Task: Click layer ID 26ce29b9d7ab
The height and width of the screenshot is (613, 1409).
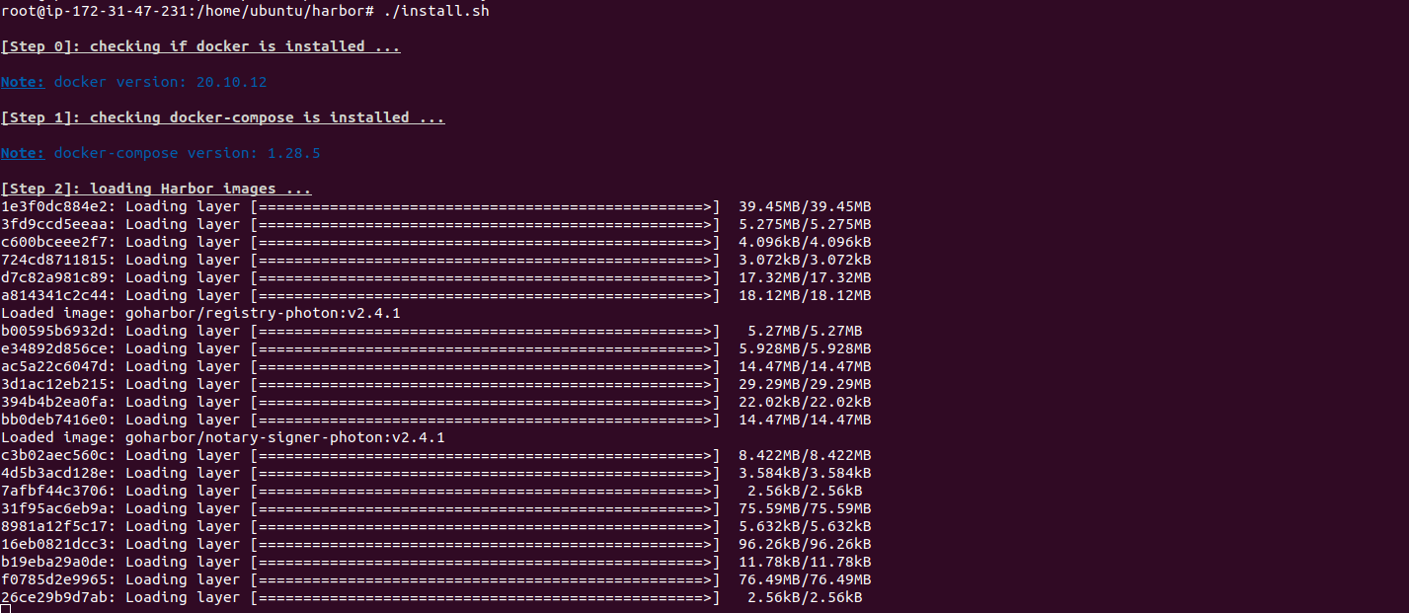Action: tap(54, 597)
